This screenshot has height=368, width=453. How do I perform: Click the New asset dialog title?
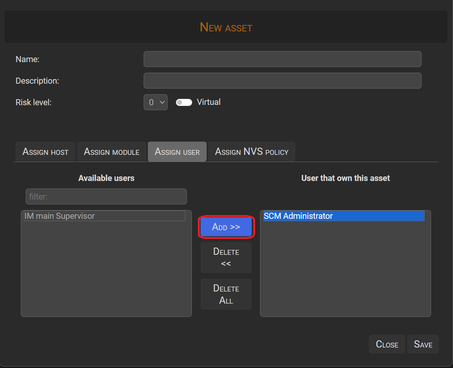(x=226, y=27)
